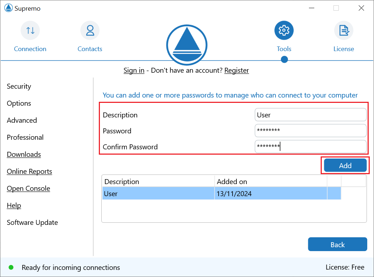
Task: Select the Professional section
Action: [25, 137]
